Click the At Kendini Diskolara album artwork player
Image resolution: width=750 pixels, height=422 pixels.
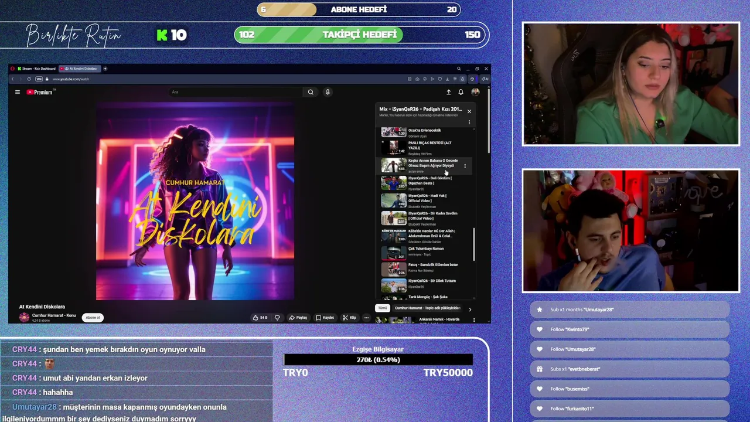pos(195,202)
